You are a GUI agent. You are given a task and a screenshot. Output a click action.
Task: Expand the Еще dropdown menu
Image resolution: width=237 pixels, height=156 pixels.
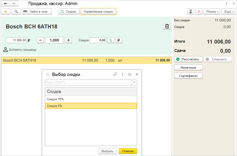click(228, 11)
